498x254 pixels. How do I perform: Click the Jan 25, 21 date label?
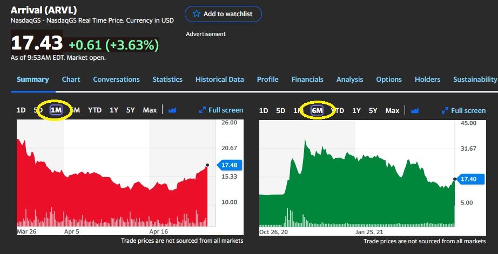pyautogui.click(x=369, y=232)
